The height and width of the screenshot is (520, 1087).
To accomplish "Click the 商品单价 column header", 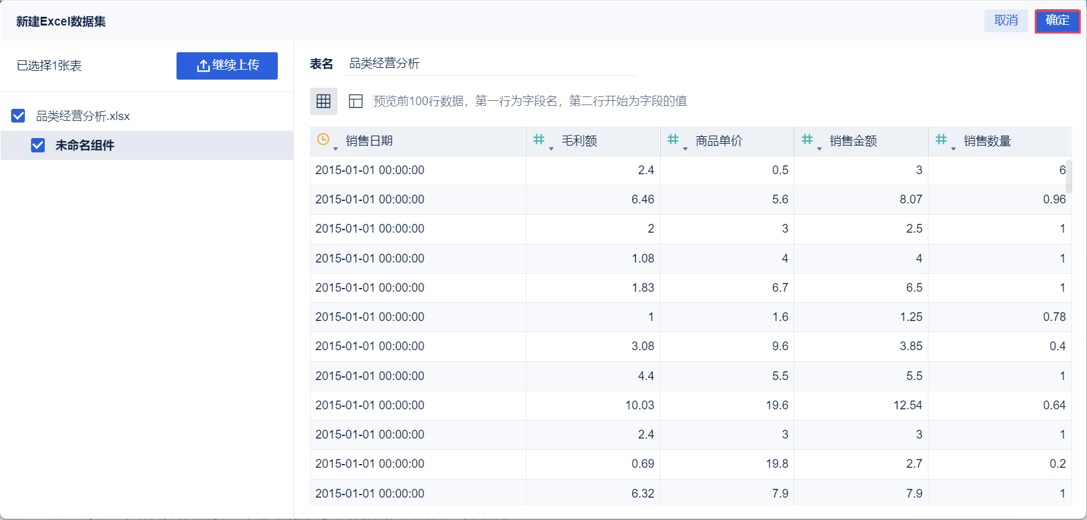I will (718, 141).
